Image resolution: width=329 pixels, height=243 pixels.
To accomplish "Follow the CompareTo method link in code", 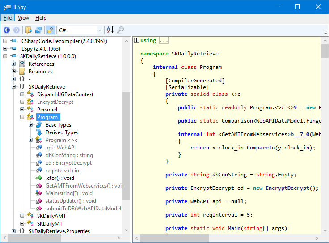I will [261, 148].
